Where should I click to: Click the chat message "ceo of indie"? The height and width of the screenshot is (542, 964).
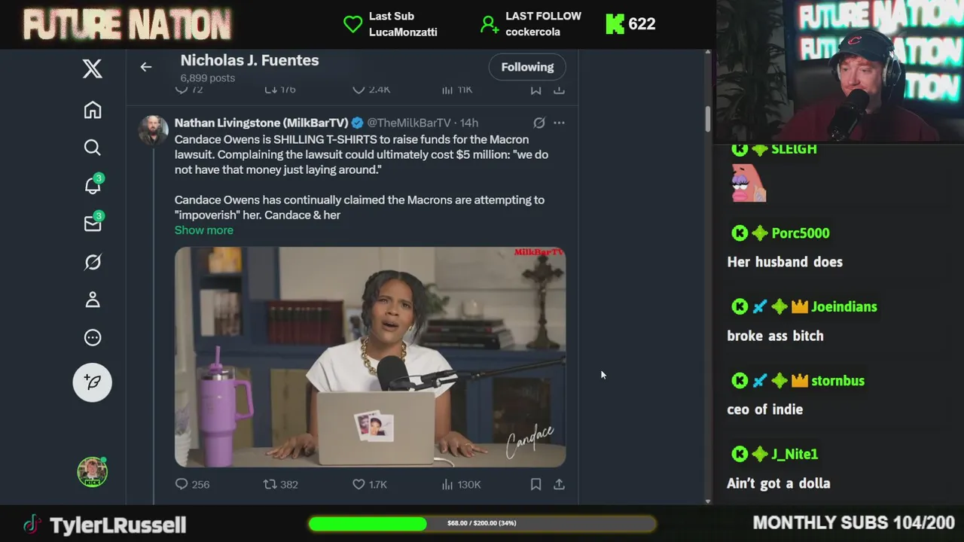[x=765, y=410]
